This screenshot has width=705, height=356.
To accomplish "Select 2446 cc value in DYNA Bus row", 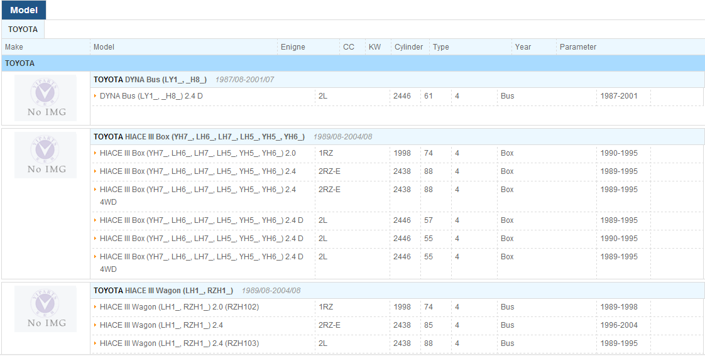I will point(402,95).
